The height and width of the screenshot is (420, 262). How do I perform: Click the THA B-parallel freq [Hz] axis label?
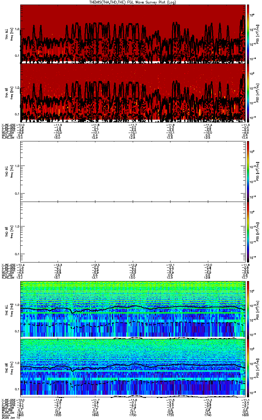(x=12, y=92)
